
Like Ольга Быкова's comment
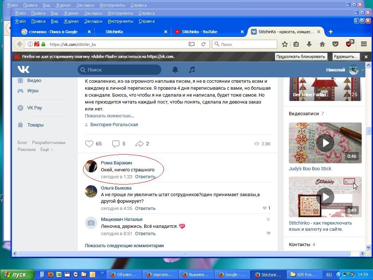pos(265,208)
